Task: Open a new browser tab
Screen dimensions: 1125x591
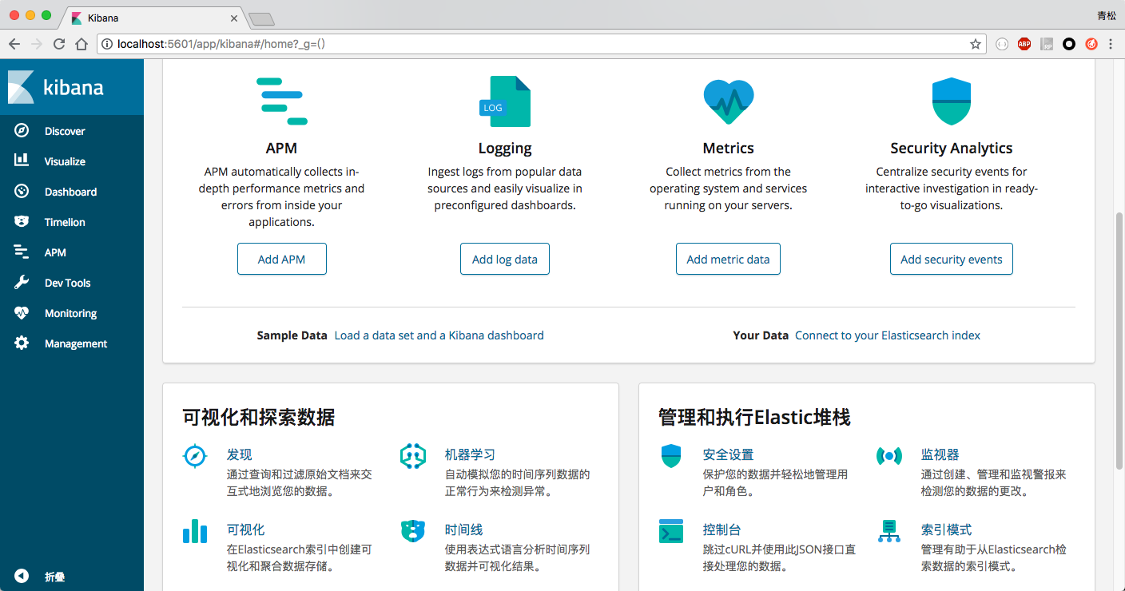Action: pos(261,18)
